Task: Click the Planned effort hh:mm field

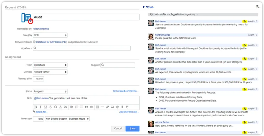Action: tap(38, 79)
